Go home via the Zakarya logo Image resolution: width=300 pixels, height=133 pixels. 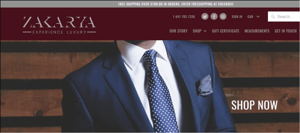[59, 25]
